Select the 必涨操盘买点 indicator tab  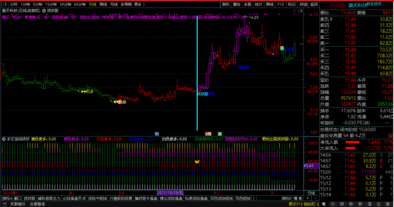(74, 198)
